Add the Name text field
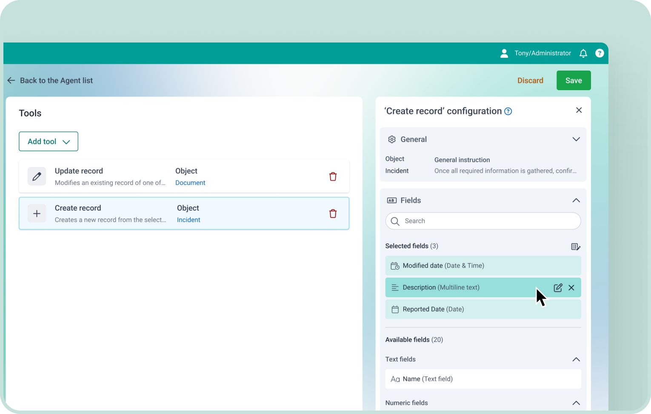This screenshot has width=651, height=414. click(x=483, y=379)
